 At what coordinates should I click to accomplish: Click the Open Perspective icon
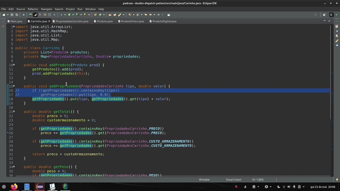pos(324,15)
